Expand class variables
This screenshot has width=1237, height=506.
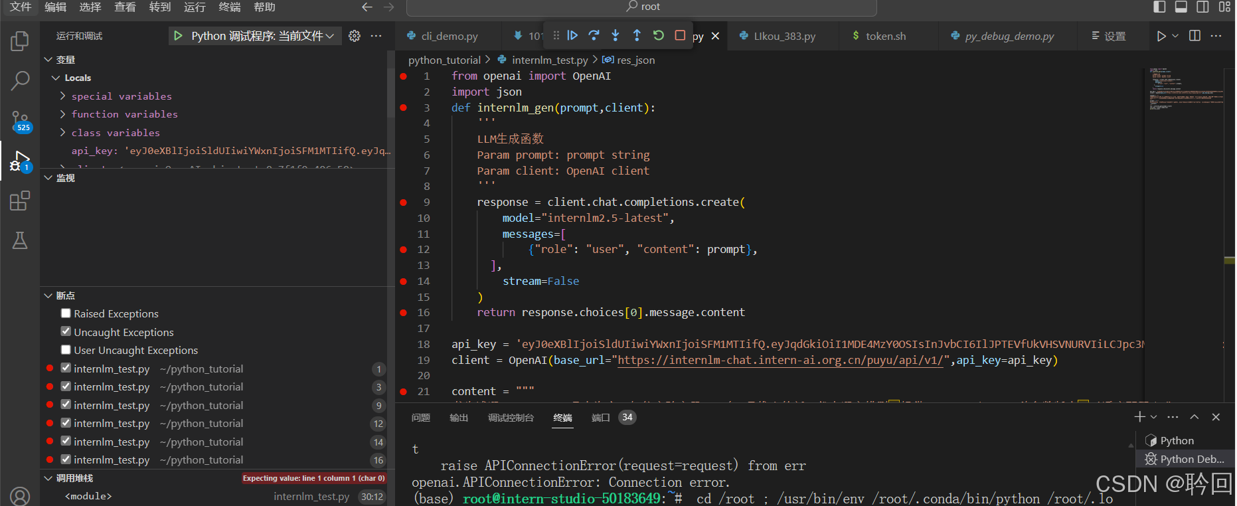tap(63, 133)
